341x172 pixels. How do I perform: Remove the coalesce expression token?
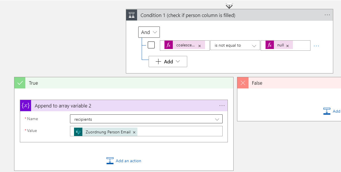200,46
